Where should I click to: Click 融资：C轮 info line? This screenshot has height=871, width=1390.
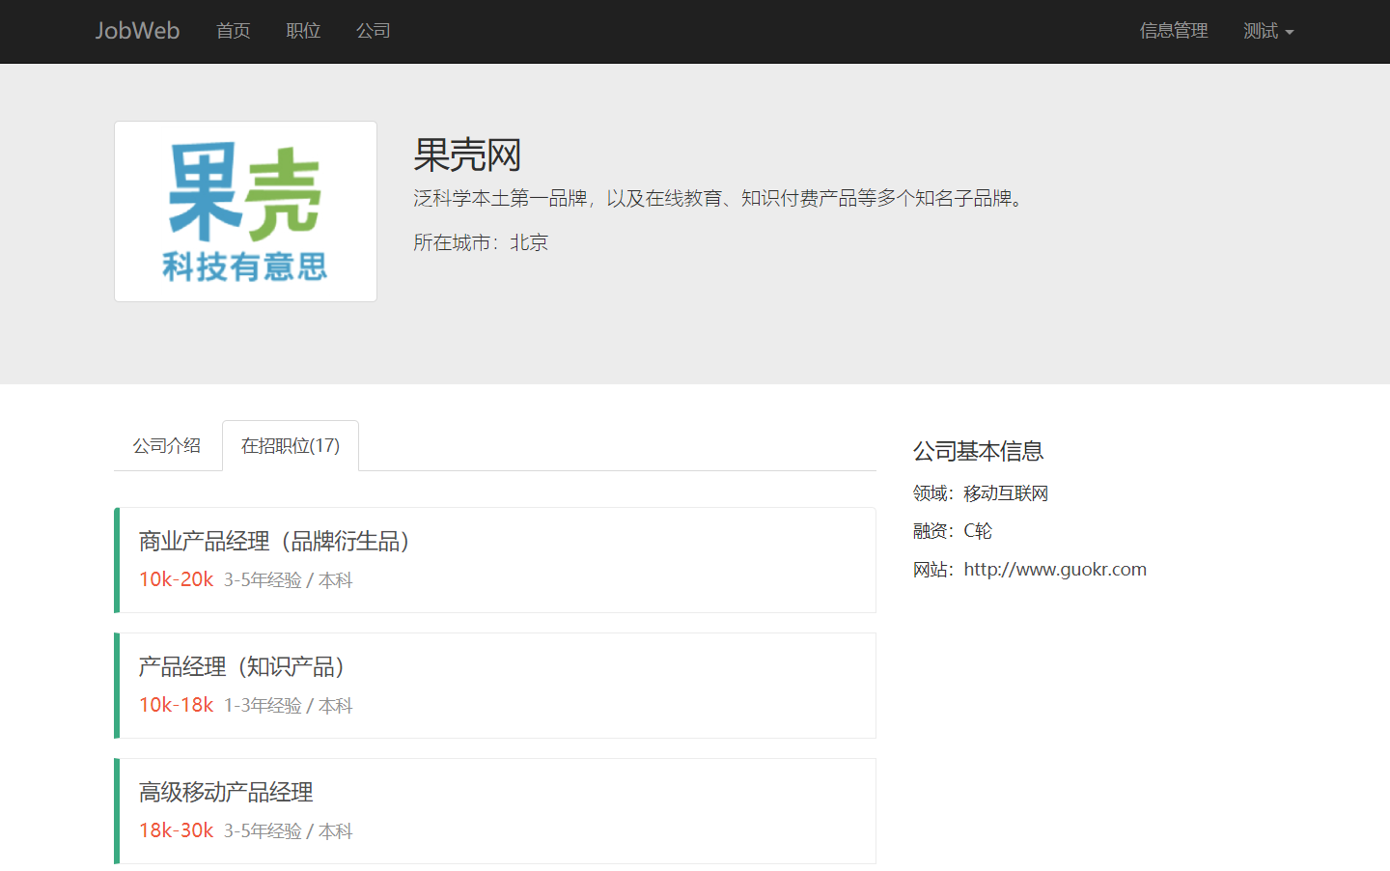(953, 531)
